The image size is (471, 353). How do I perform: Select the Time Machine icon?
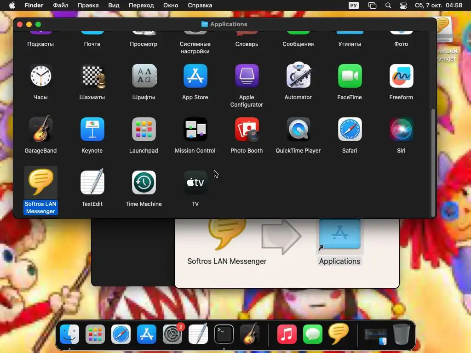[x=144, y=182]
